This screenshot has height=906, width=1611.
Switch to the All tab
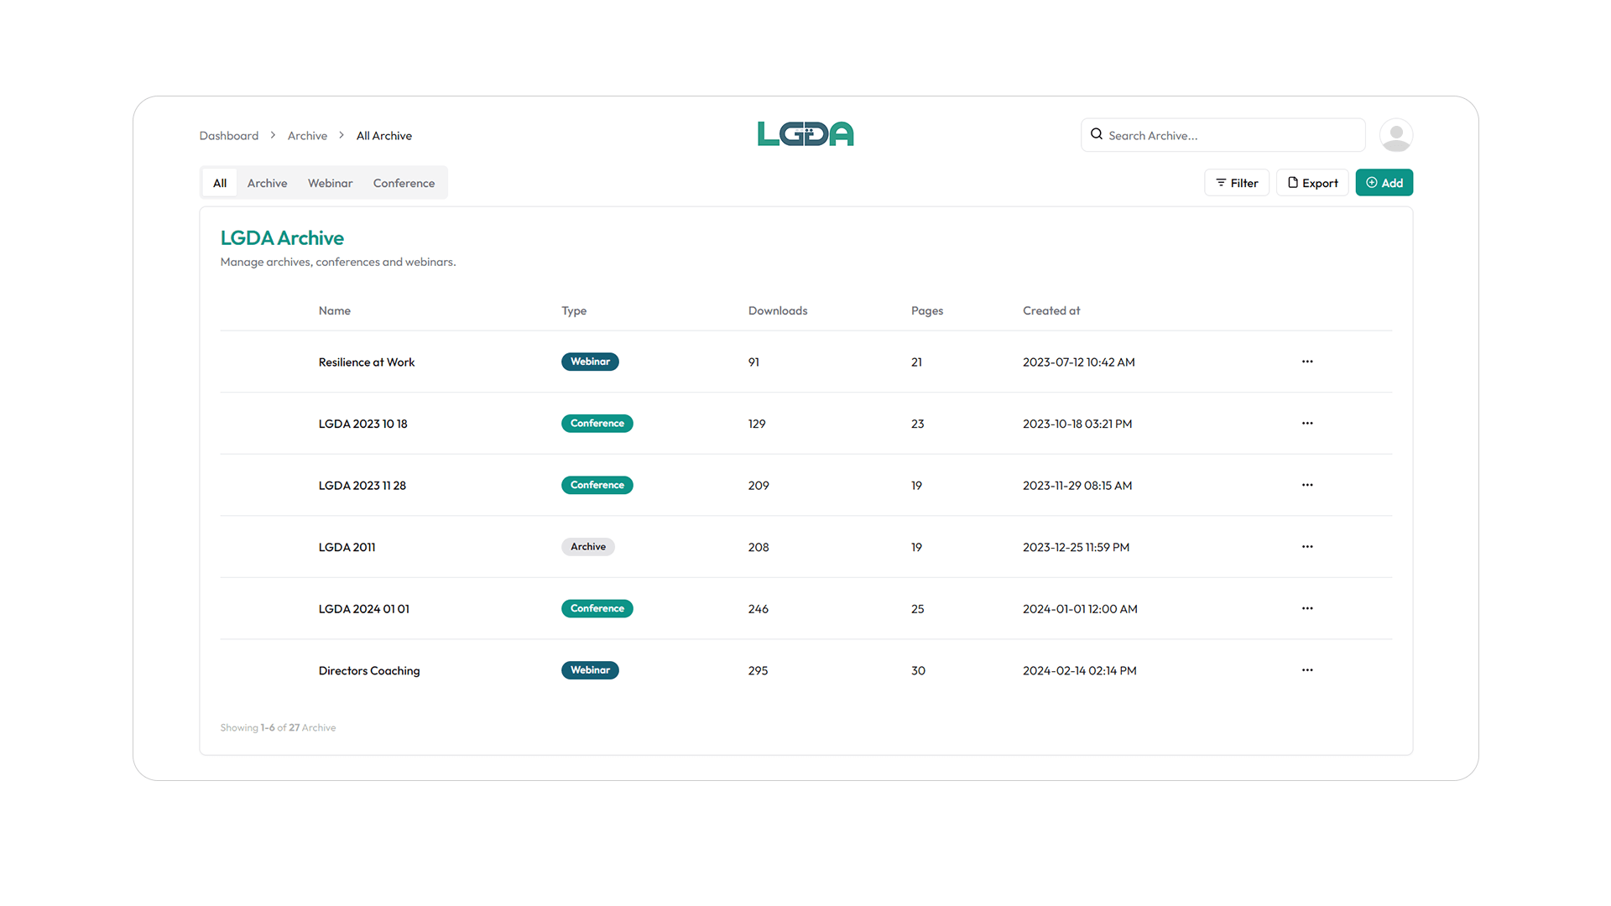pos(220,183)
